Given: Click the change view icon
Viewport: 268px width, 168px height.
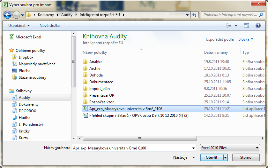Looking at the screenshot, I should [x=229, y=26].
